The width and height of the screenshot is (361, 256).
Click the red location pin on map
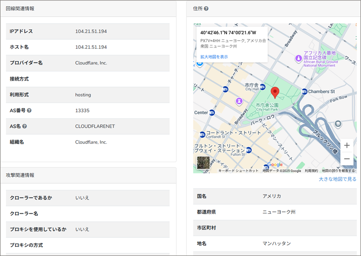tap(275, 93)
